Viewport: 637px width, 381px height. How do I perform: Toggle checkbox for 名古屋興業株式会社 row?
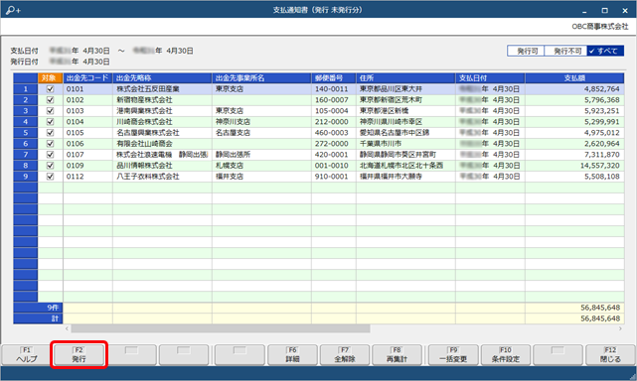click(51, 133)
